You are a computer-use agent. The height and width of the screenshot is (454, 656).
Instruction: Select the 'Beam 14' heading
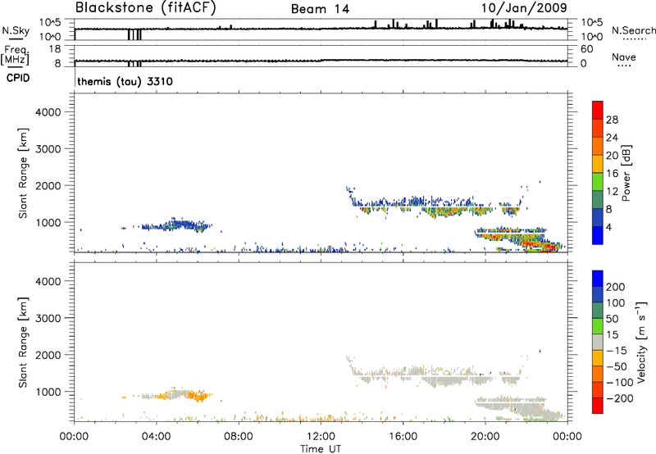click(x=320, y=9)
